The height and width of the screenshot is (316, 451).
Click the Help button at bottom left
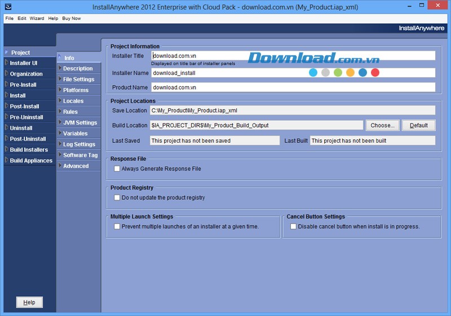click(x=29, y=302)
